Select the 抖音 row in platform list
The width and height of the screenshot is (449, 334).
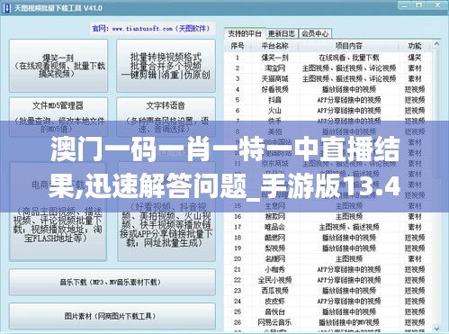(328, 100)
